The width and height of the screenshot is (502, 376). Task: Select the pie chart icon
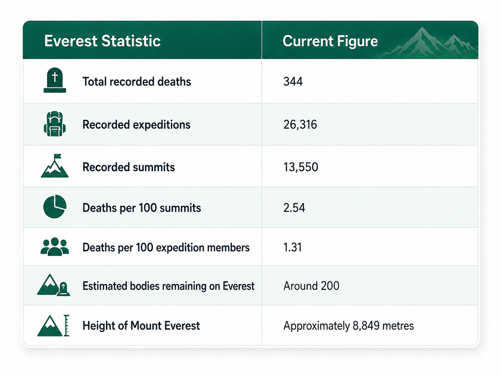click(x=55, y=207)
